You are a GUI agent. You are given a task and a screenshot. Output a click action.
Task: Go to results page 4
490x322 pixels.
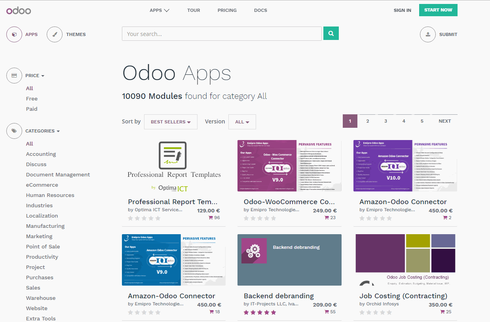tap(404, 121)
